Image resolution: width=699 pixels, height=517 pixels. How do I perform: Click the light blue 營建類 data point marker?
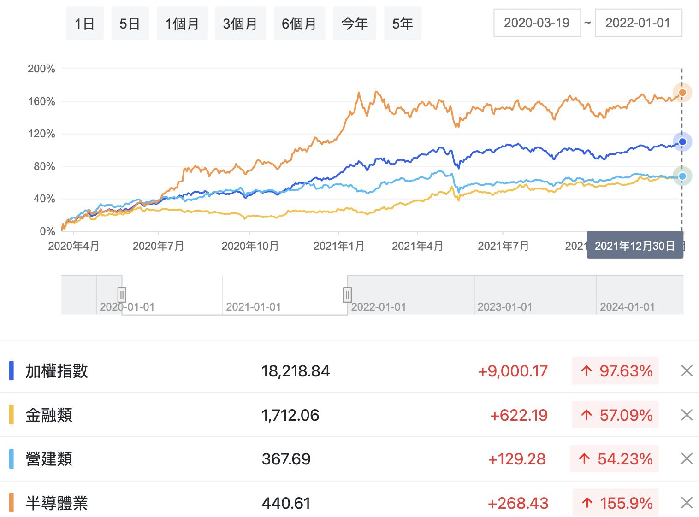pos(682,176)
